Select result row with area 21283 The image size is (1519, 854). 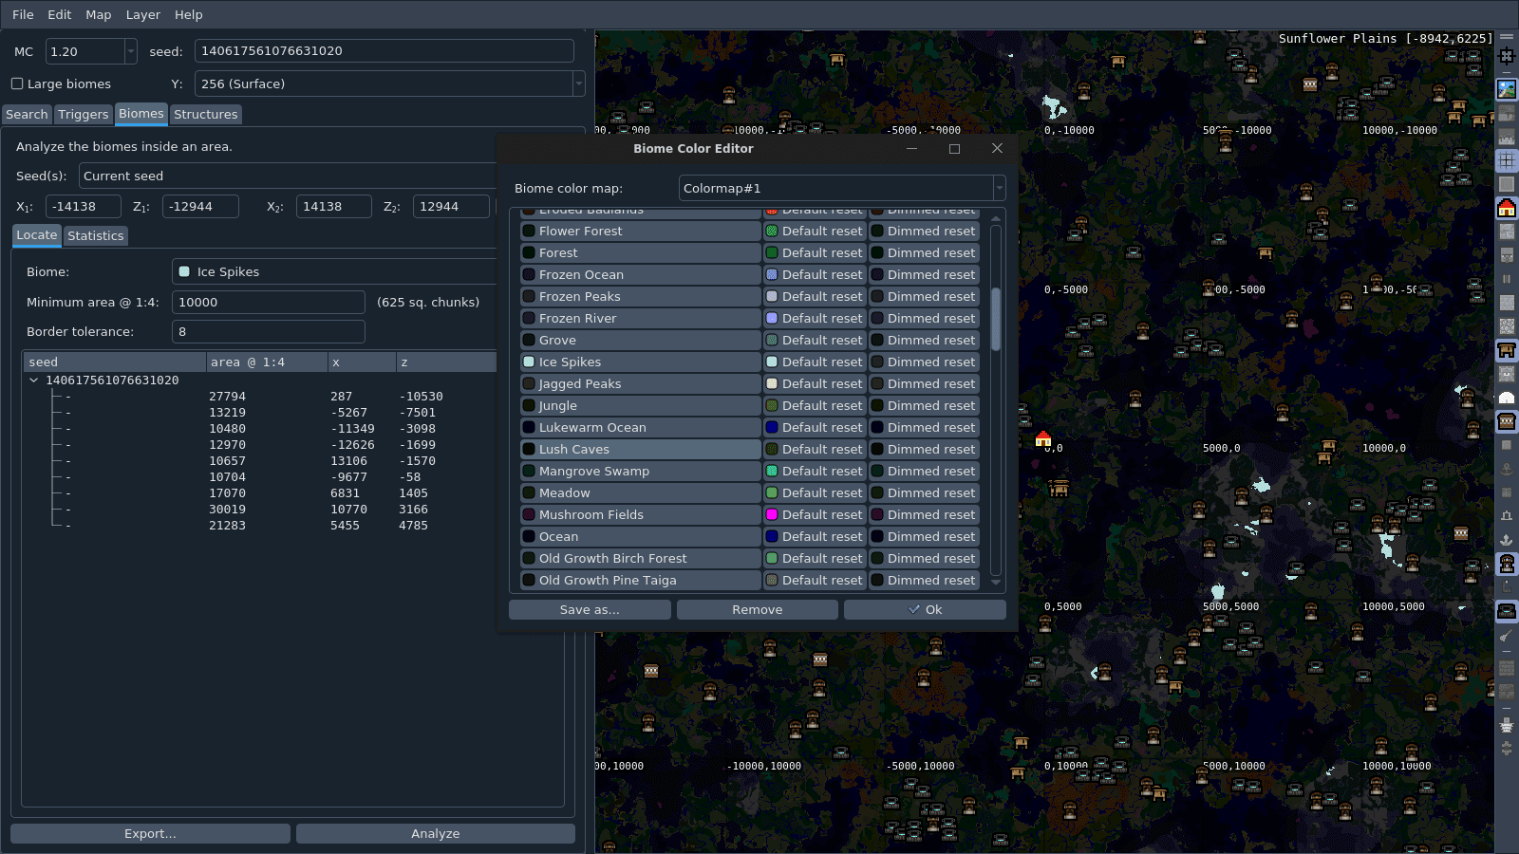coord(259,526)
